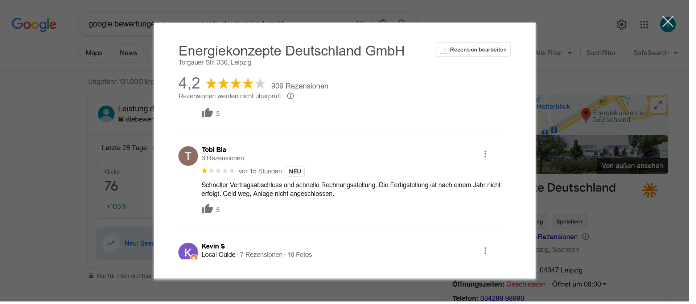Expand the map to fullscreen

pos(658,105)
